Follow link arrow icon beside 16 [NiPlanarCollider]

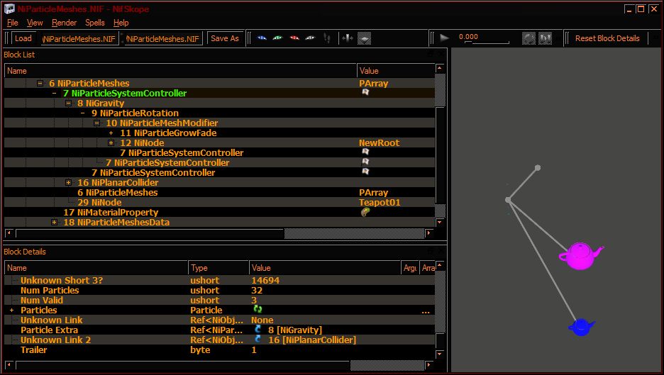[x=258, y=339]
